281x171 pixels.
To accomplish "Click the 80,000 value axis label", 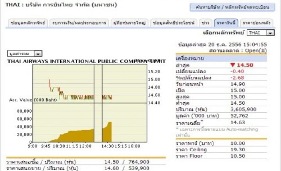I will 24,111.
